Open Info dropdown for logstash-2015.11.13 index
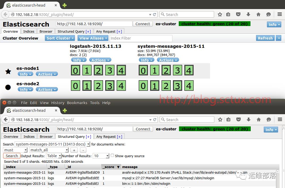 [79, 60]
